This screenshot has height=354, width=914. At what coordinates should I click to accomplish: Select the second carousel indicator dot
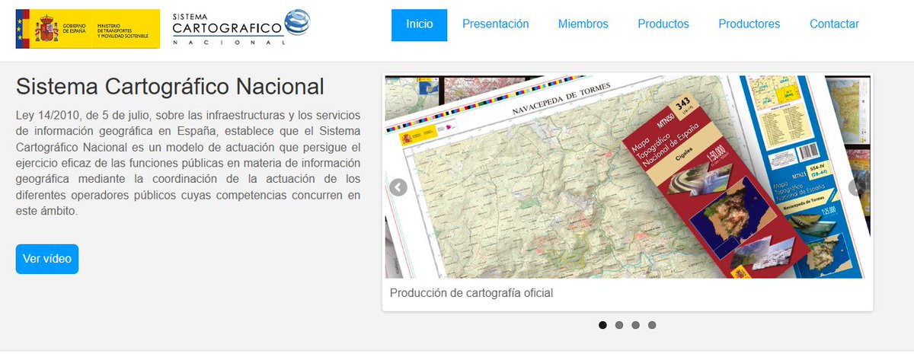coord(619,325)
